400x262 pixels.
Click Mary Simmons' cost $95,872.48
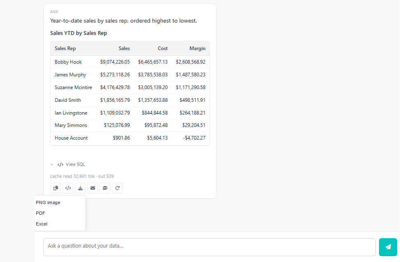(x=156, y=125)
